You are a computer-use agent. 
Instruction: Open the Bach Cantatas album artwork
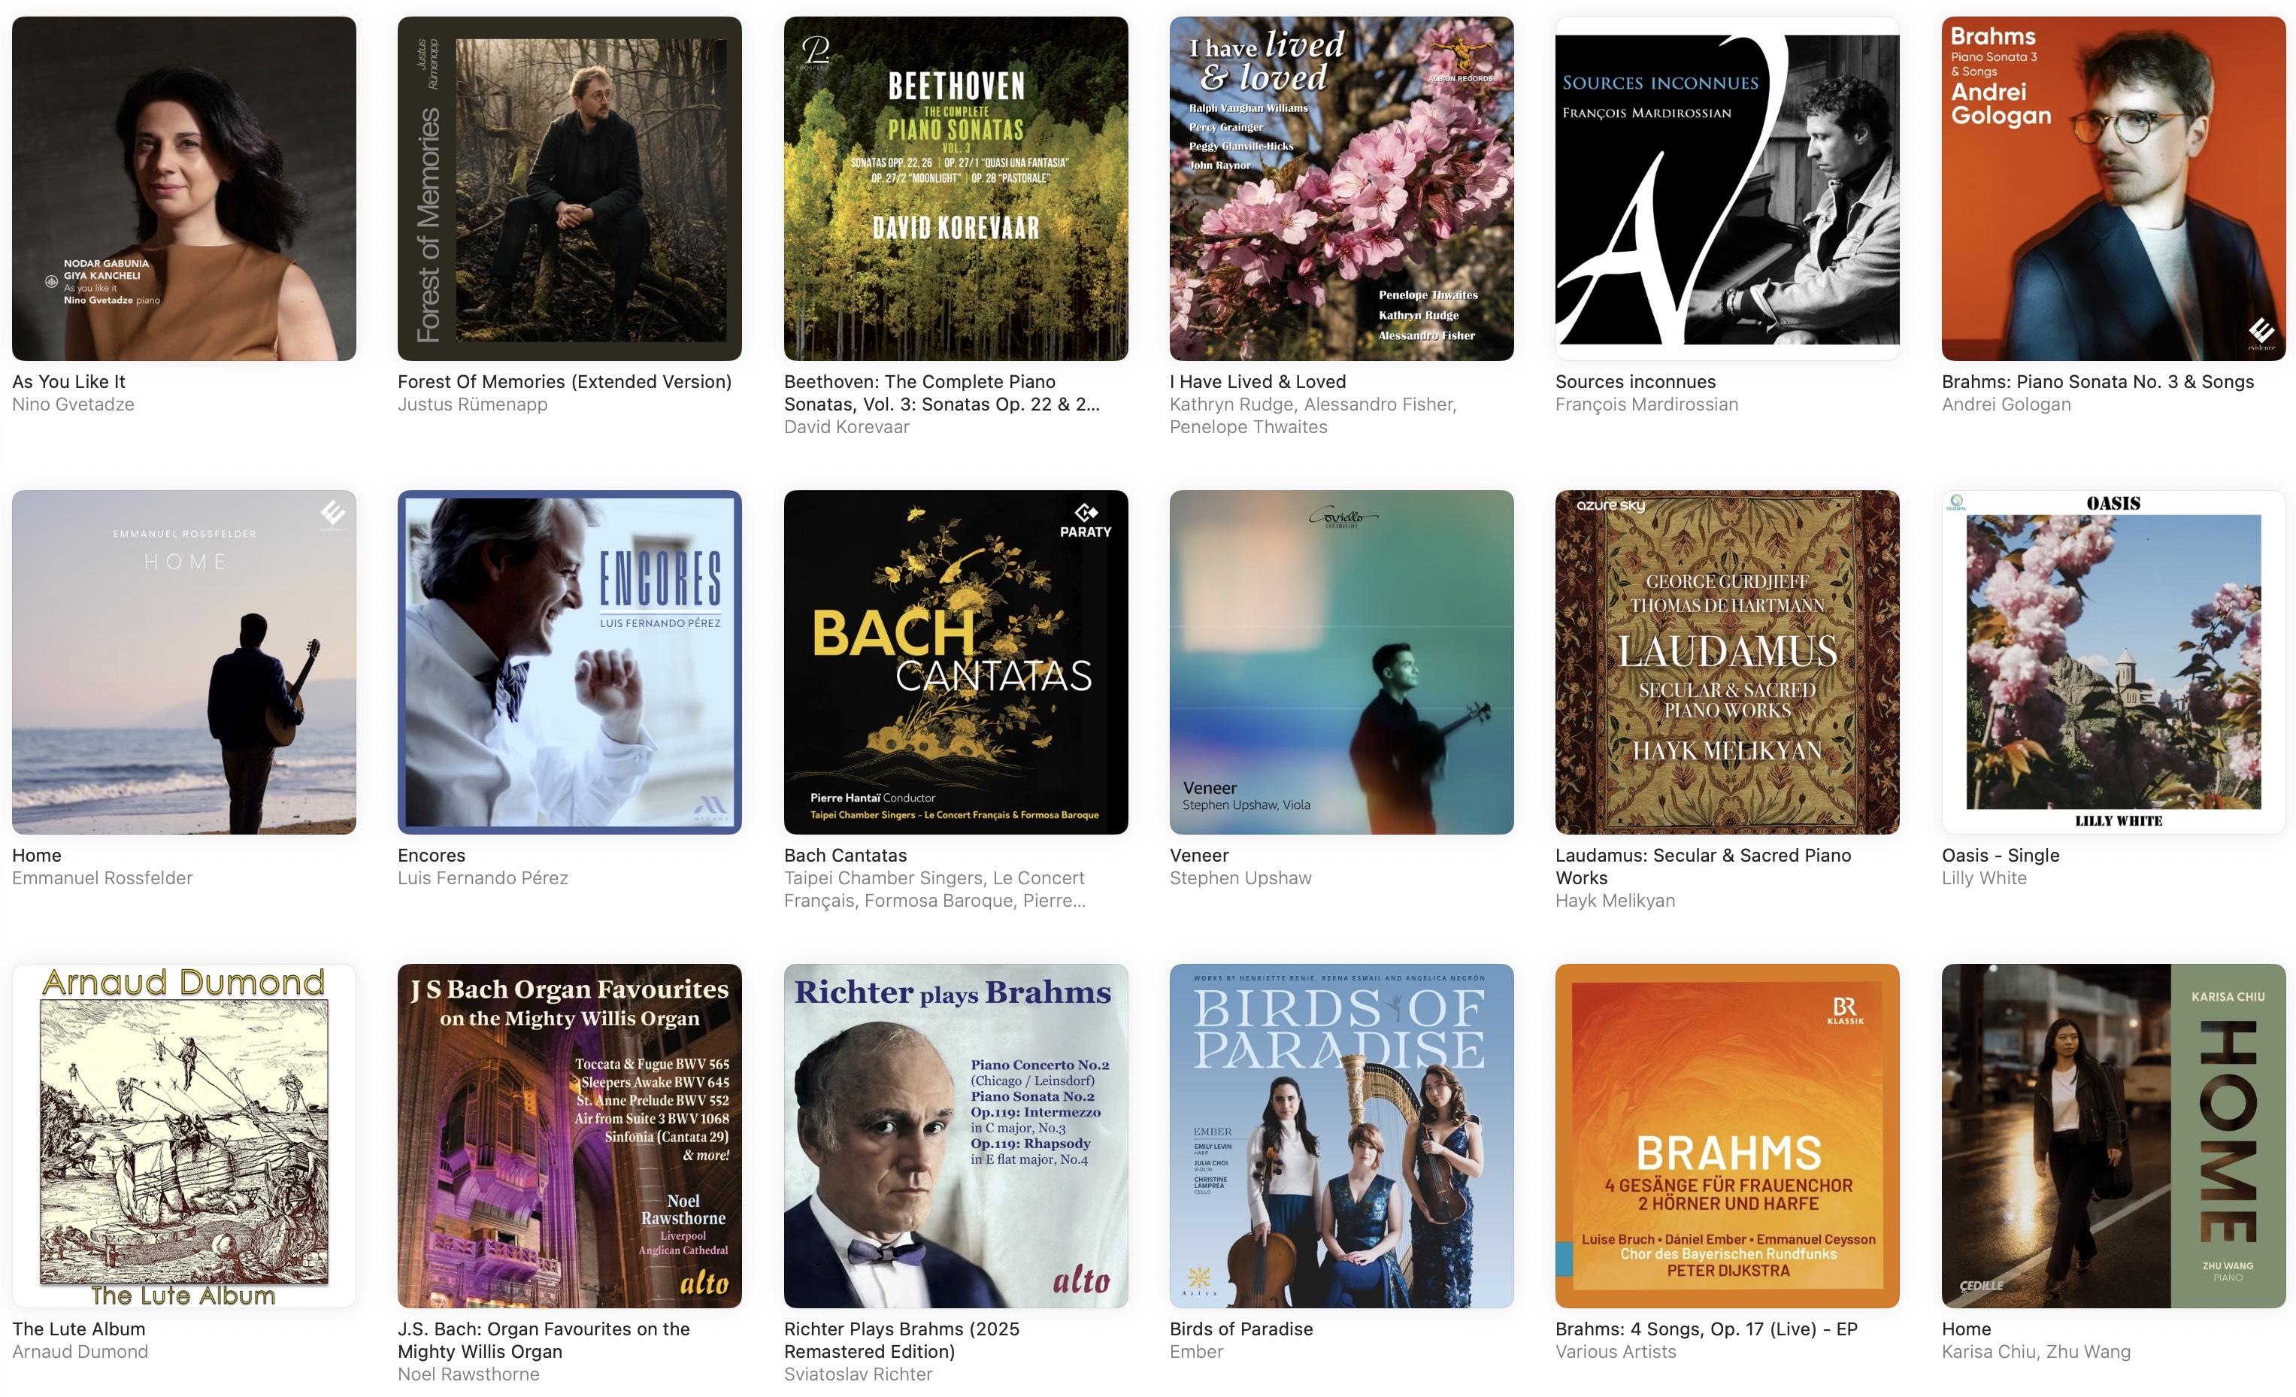pos(956,662)
